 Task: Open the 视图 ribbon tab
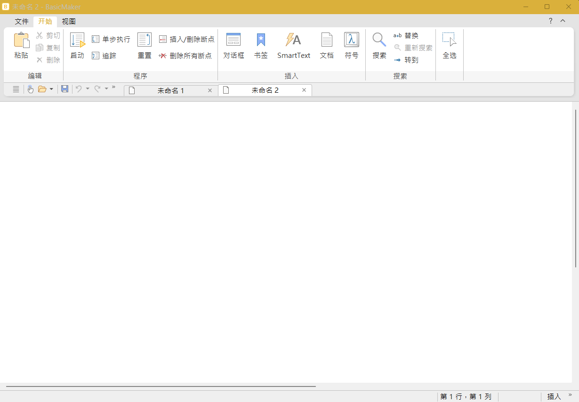coord(69,21)
